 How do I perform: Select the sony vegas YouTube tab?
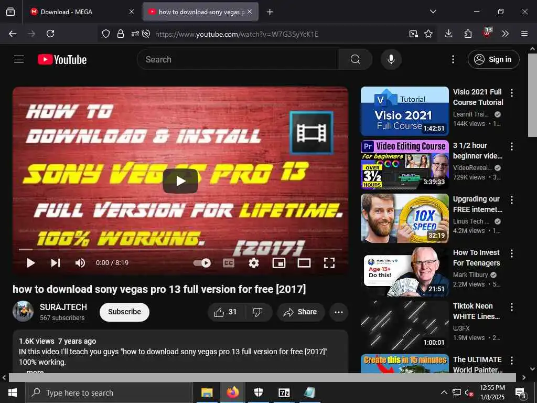pyautogui.click(x=200, y=12)
